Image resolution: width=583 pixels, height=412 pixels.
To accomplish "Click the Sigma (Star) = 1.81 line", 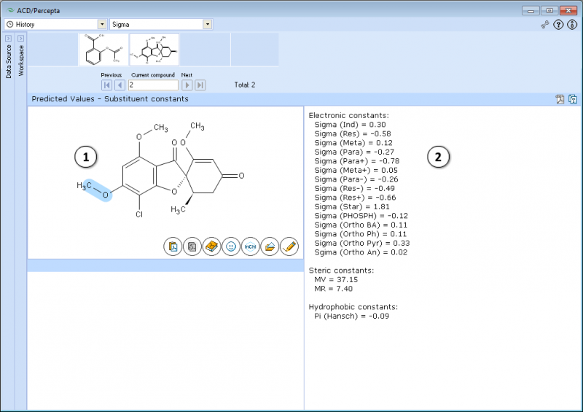I will (x=352, y=207).
